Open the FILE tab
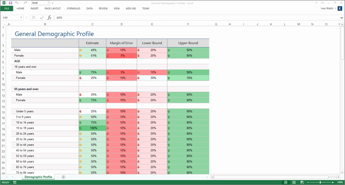This screenshot has height=185, width=345. [7, 9]
